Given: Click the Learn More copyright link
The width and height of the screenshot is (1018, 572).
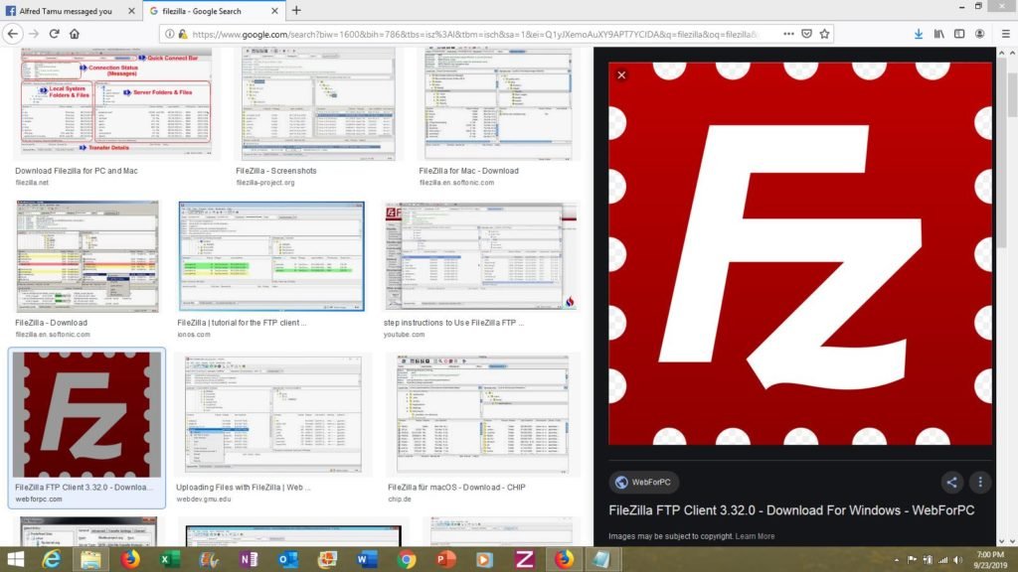Looking at the screenshot, I should (756, 536).
